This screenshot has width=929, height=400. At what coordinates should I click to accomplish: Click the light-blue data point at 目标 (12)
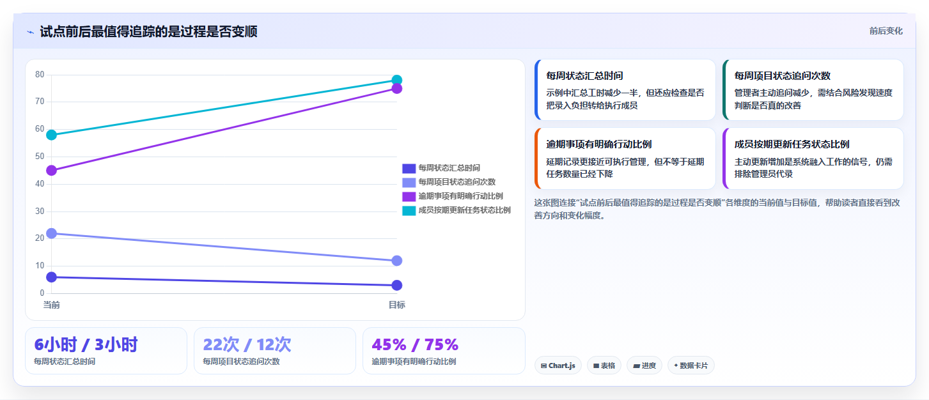click(396, 261)
